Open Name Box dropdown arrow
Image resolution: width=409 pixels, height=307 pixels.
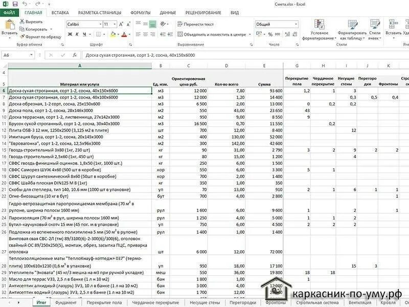tap(31, 55)
